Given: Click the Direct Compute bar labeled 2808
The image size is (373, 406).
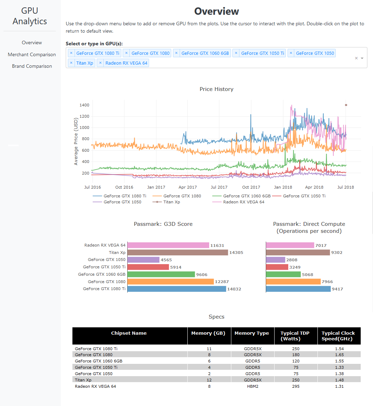Looking at the screenshot, I should [x=276, y=260].
